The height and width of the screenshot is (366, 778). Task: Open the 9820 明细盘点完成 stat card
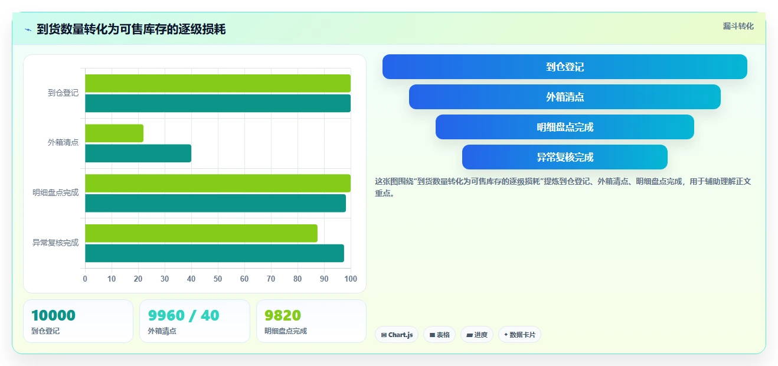pos(311,321)
